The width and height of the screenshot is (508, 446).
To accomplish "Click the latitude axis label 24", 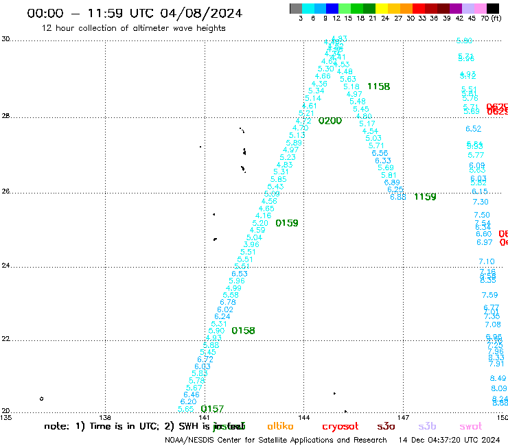I will click(x=5, y=266).
